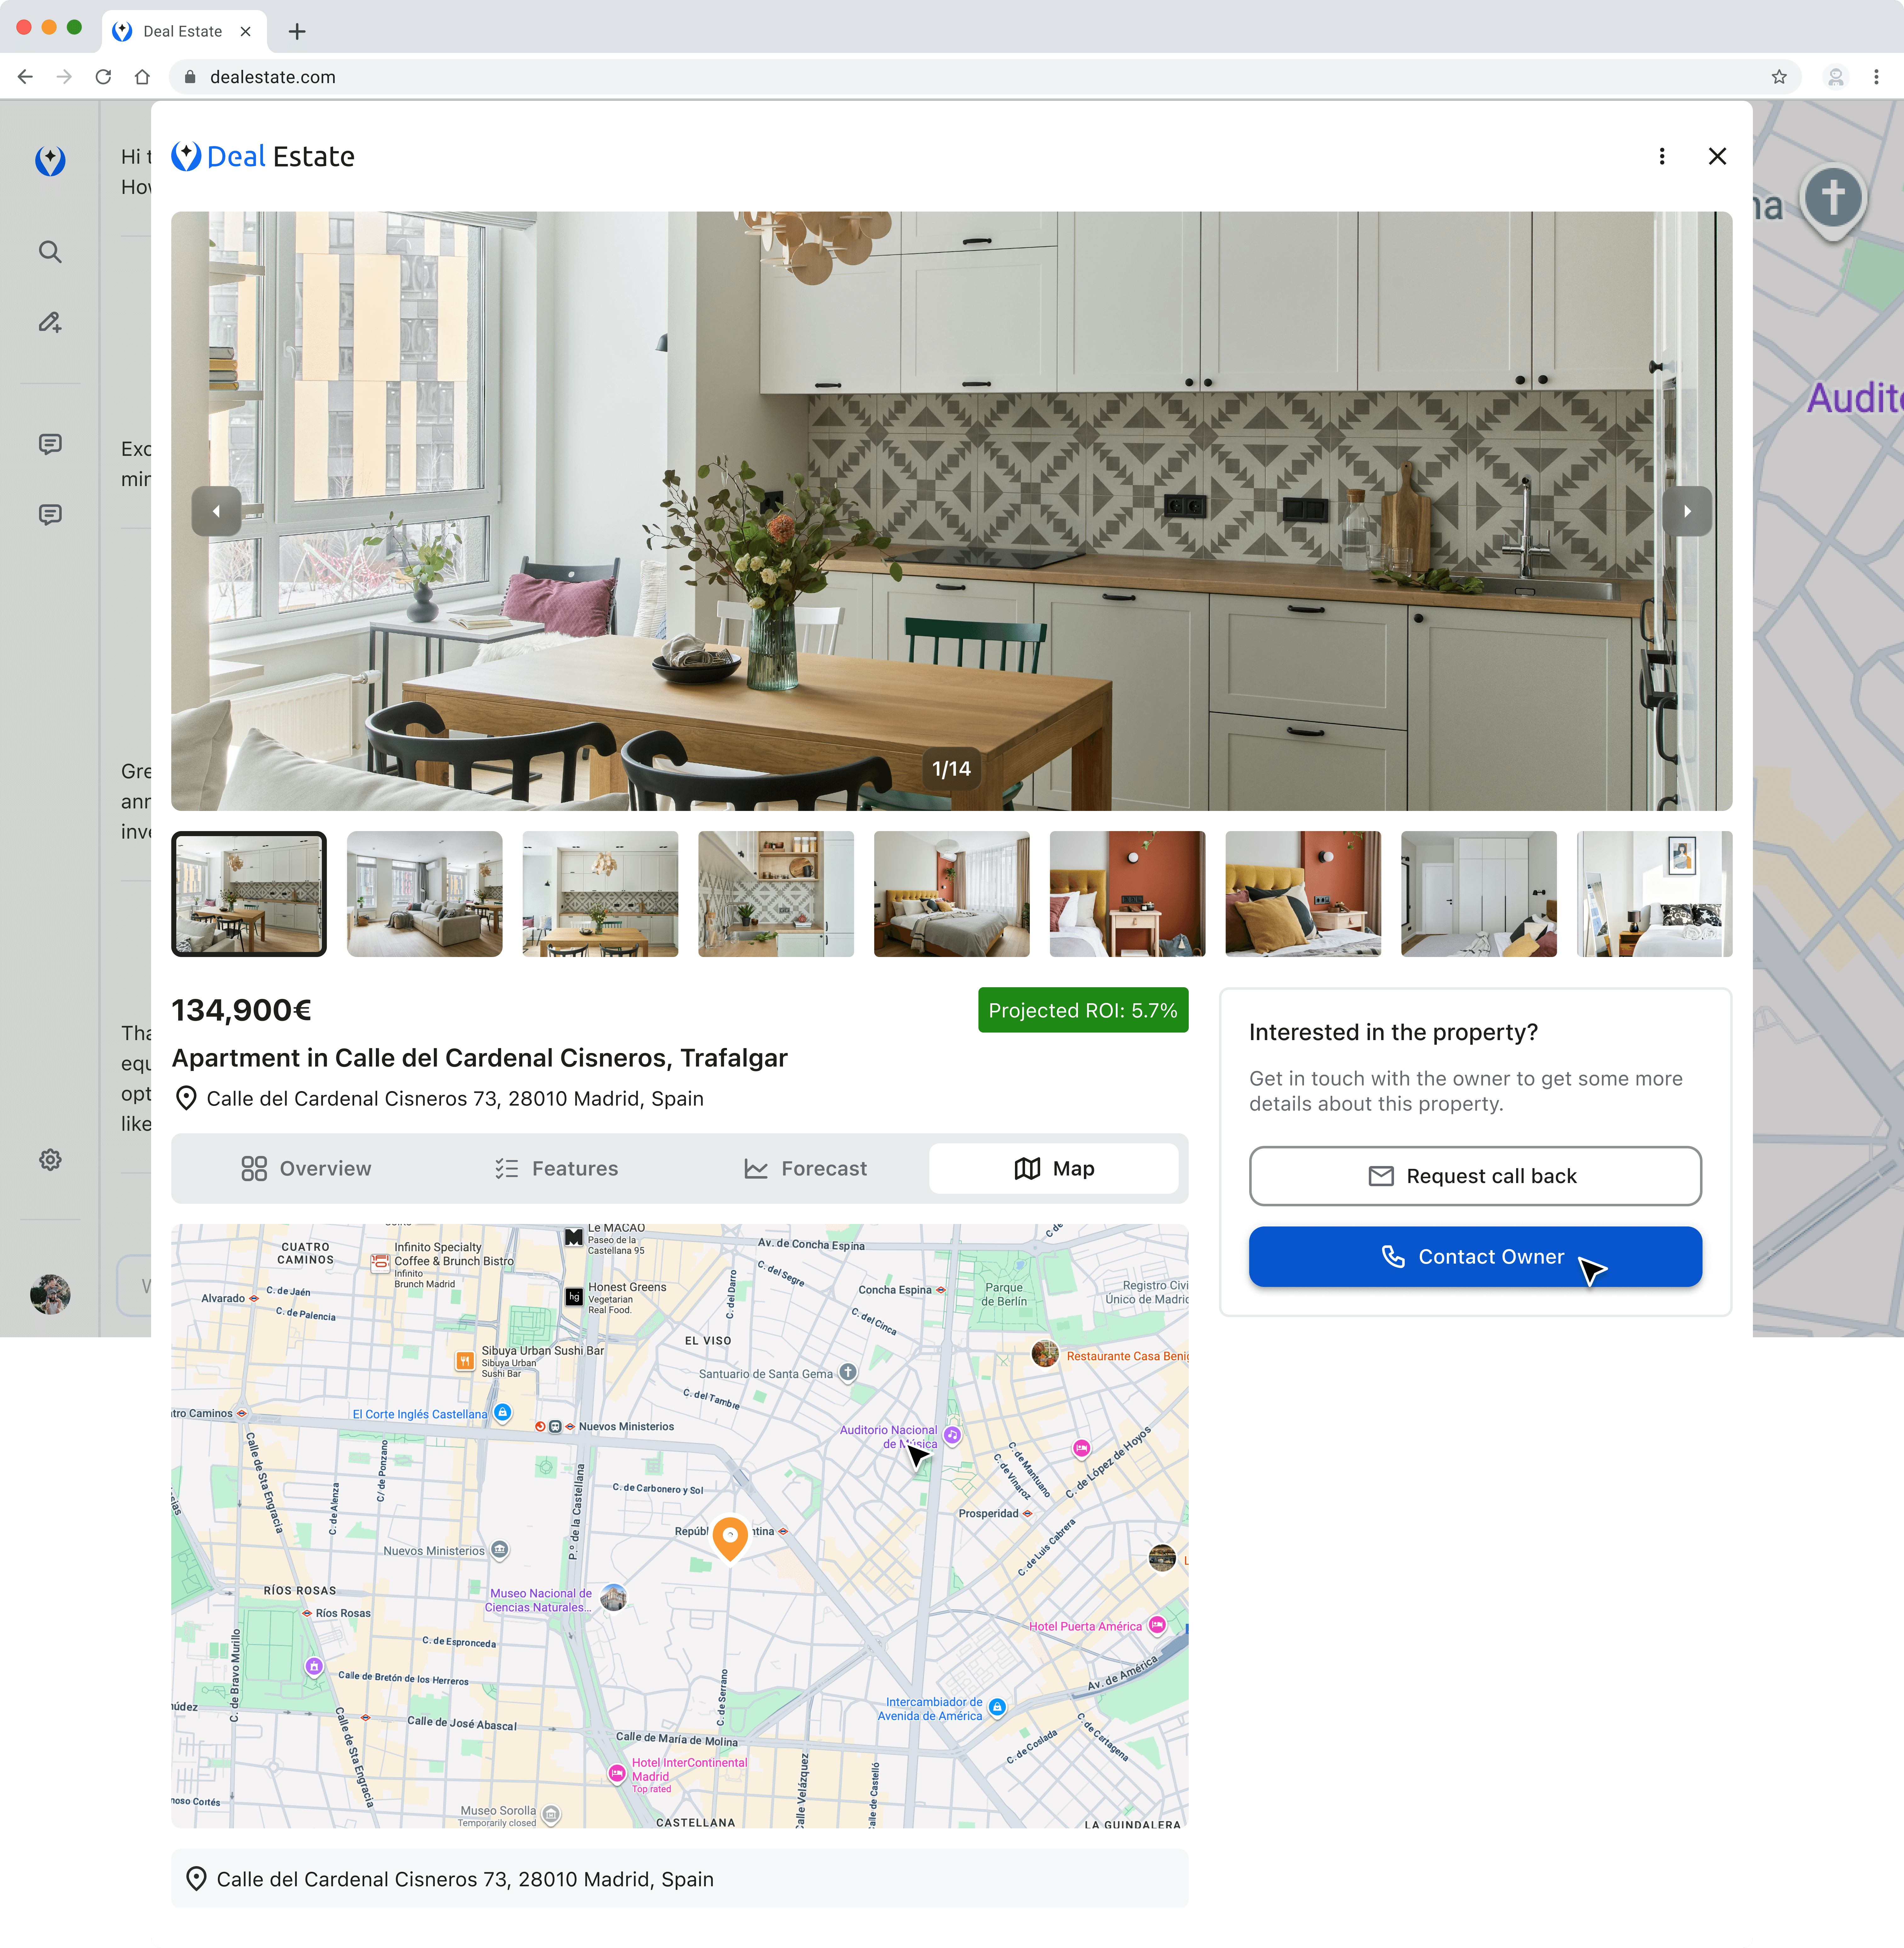Switch to the Overview tab
The width and height of the screenshot is (1904, 1948).
coord(306,1168)
